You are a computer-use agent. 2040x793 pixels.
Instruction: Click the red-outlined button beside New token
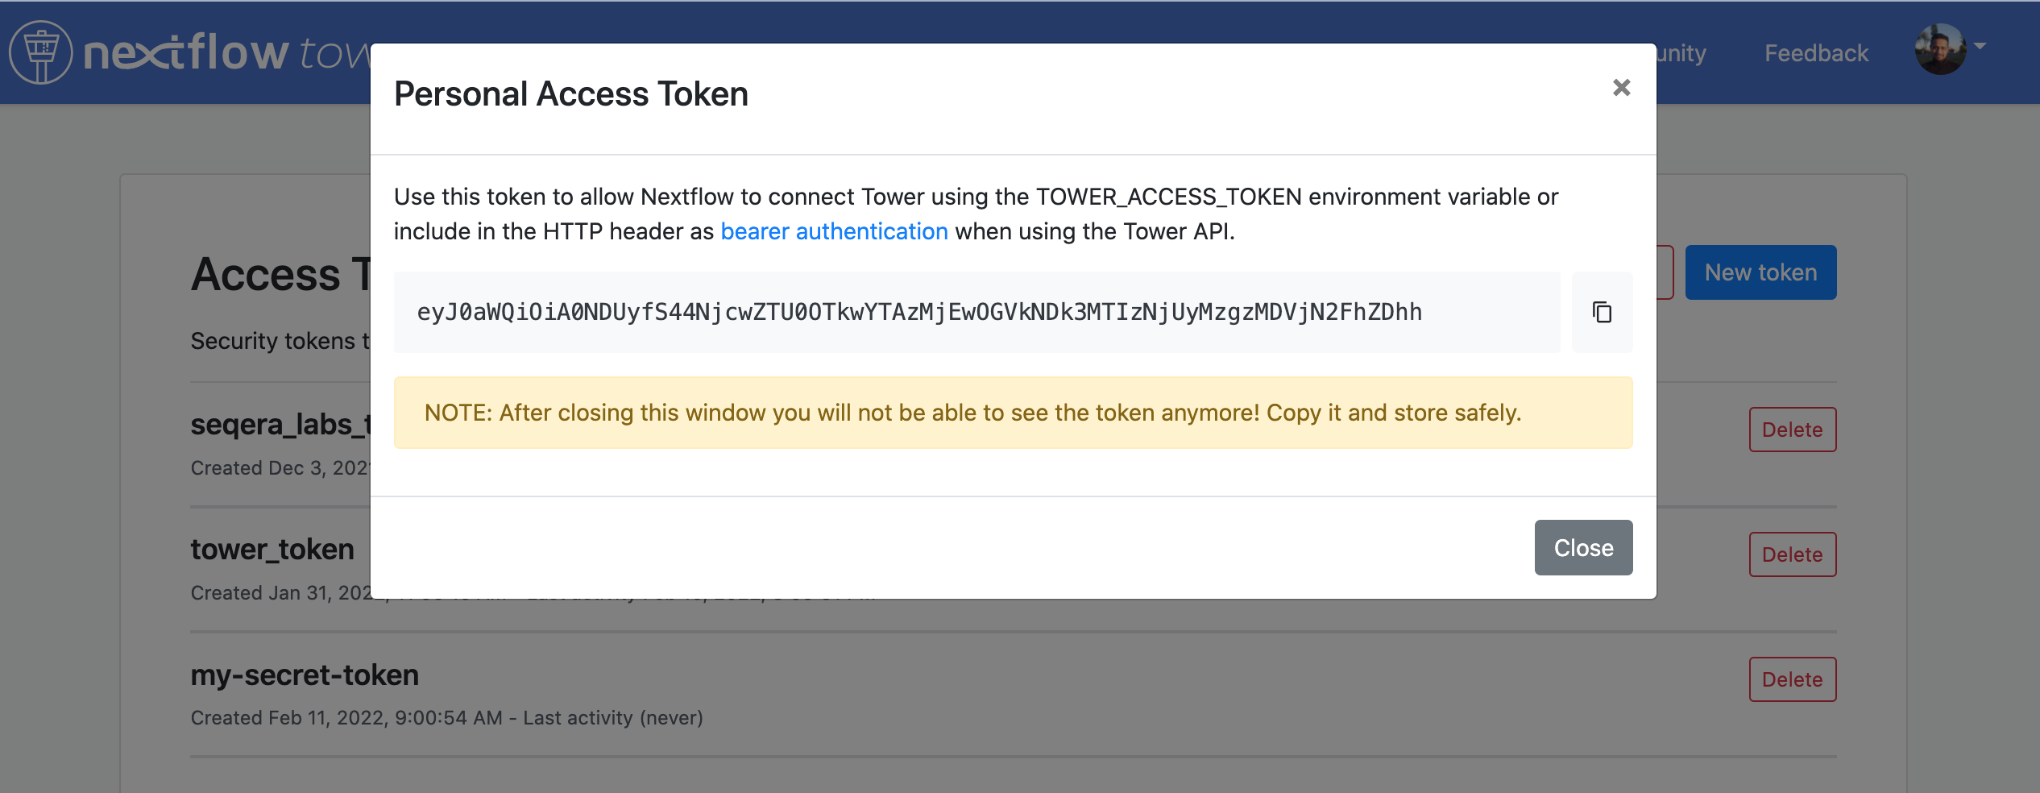click(x=1665, y=272)
